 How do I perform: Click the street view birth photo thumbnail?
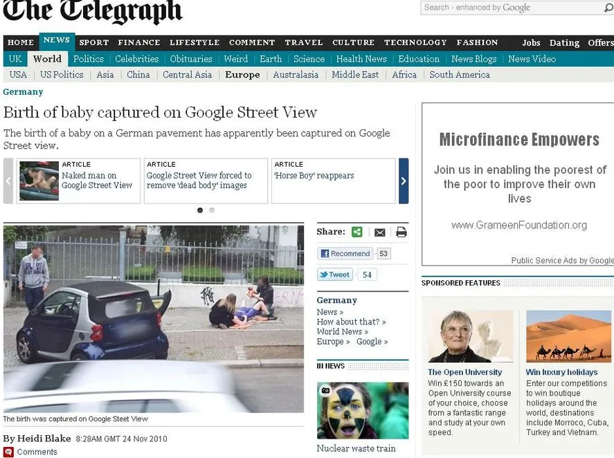point(153,318)
